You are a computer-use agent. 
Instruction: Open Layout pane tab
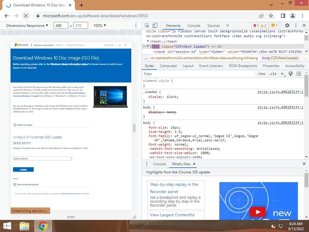point(188,66)
